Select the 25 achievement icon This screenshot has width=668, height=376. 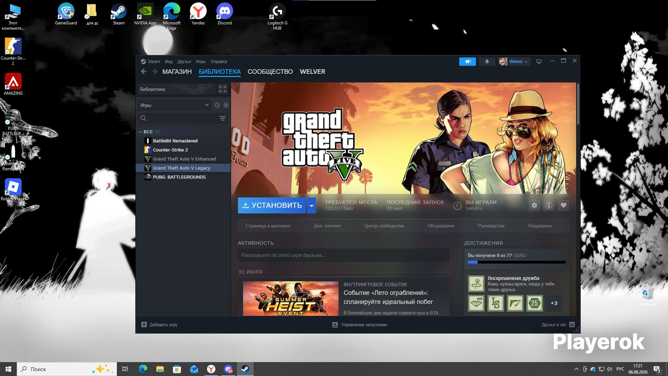point(535,303)
